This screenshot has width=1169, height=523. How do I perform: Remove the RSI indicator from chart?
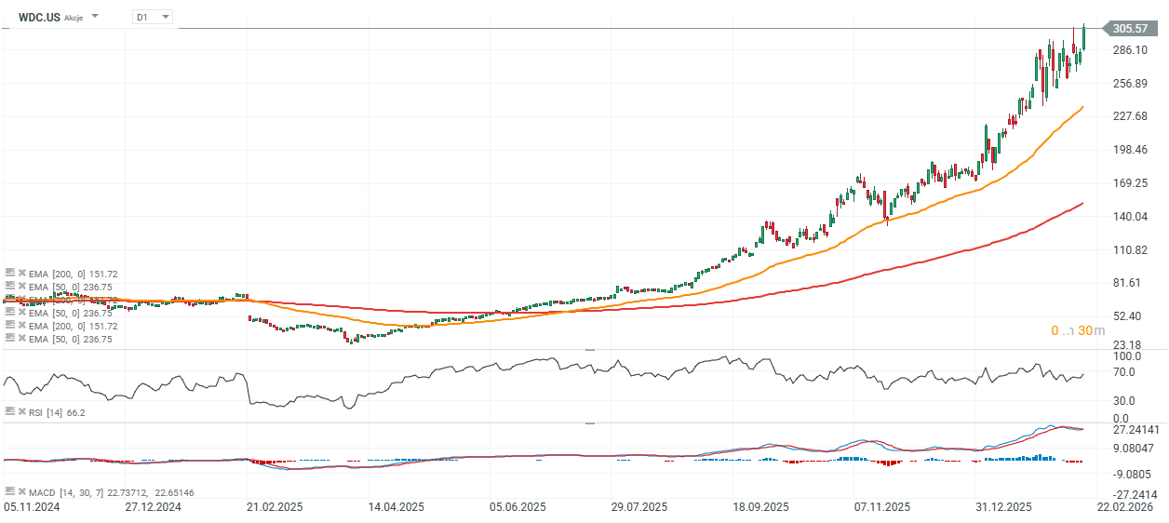(21, 411)
